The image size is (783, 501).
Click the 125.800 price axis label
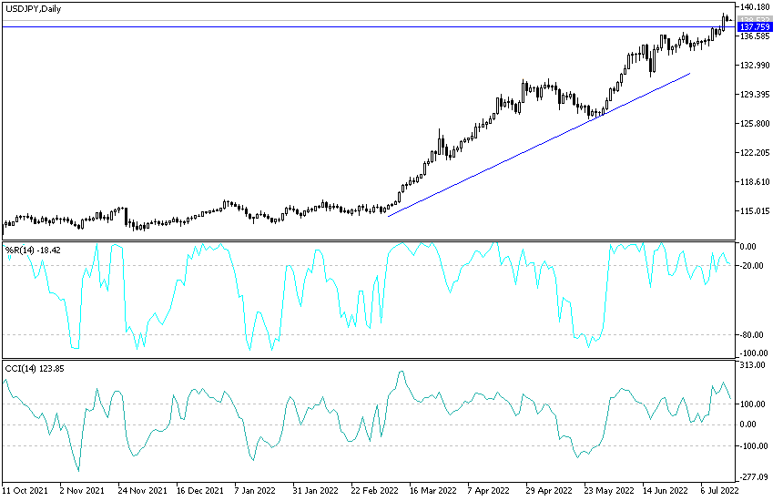point(756,123)
